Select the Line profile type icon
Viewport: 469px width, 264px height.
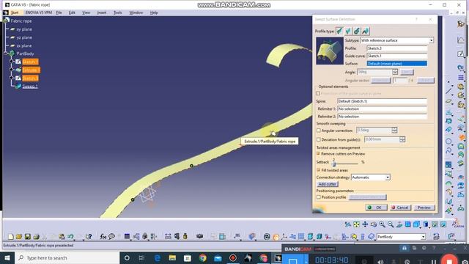[348, 31]
